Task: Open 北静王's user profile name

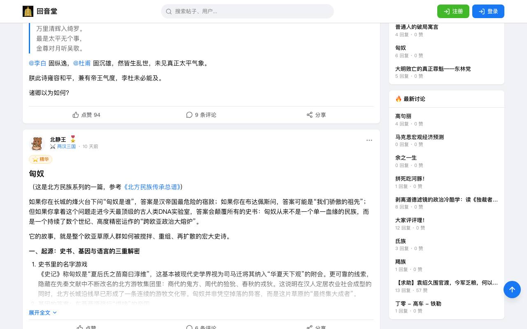Action: tap(58, 140)
